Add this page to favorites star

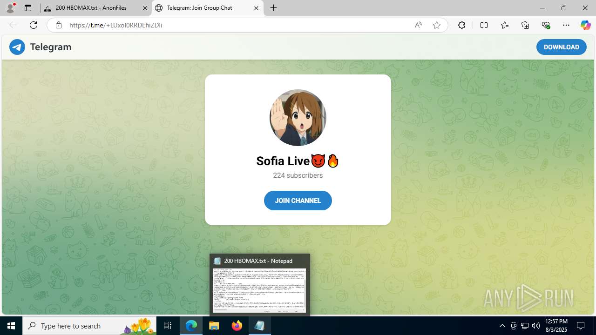(437, 25)
